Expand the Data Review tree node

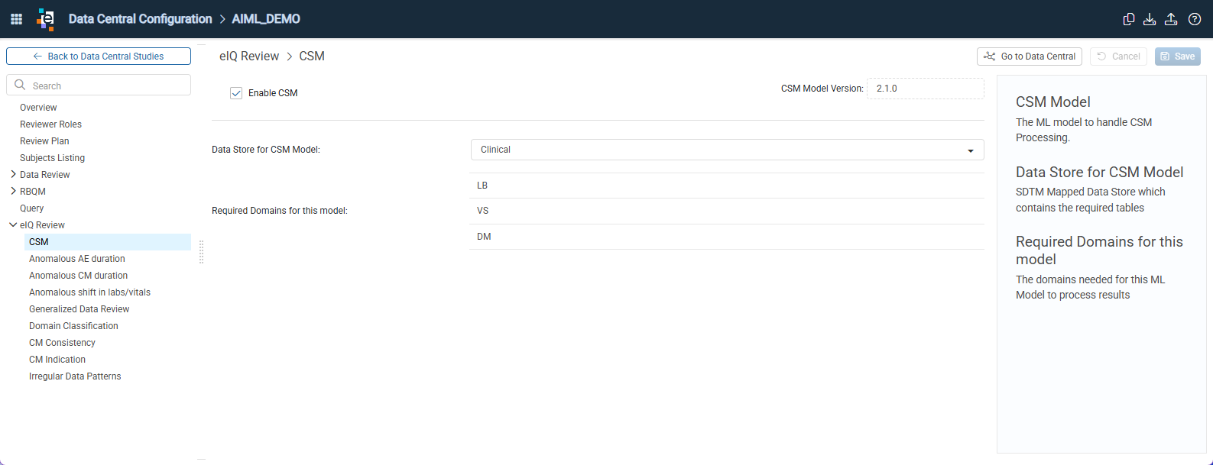pyautogui.click(x=13, y=175)
